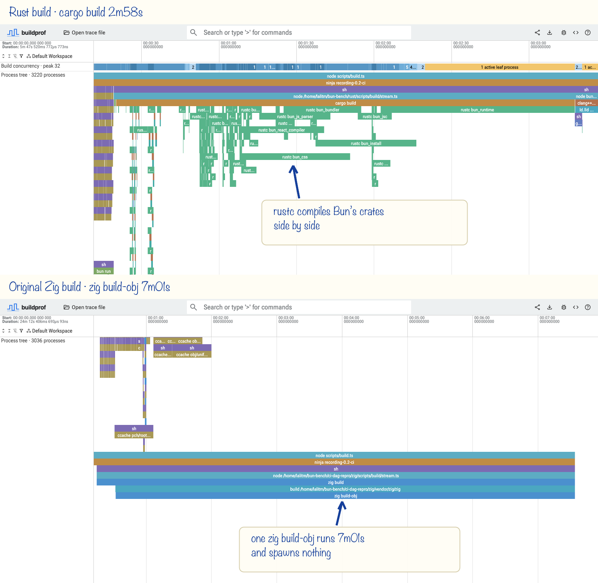Click the search magnifier icon in the Rust panel

pos(194,33)
